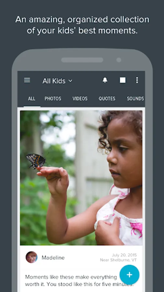This screenshot has height=292, width=164.
Task: Show the QUOTES tab
Action: coord(107,99)
